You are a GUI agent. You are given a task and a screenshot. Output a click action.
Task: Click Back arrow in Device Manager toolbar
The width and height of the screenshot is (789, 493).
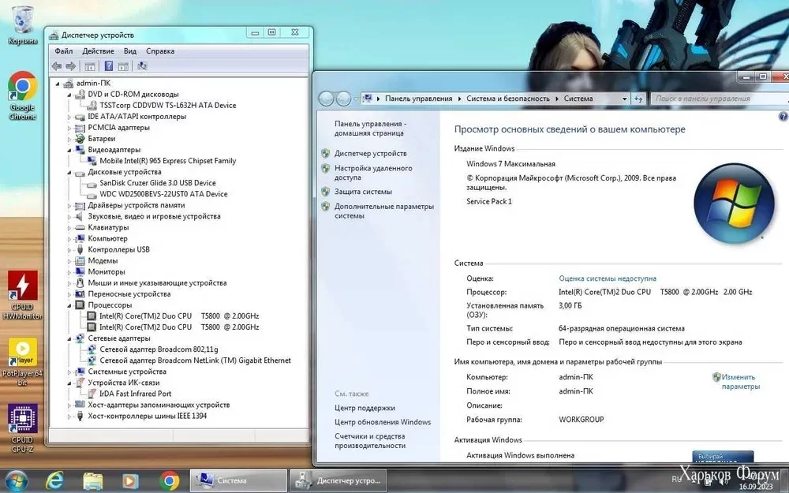57,66
